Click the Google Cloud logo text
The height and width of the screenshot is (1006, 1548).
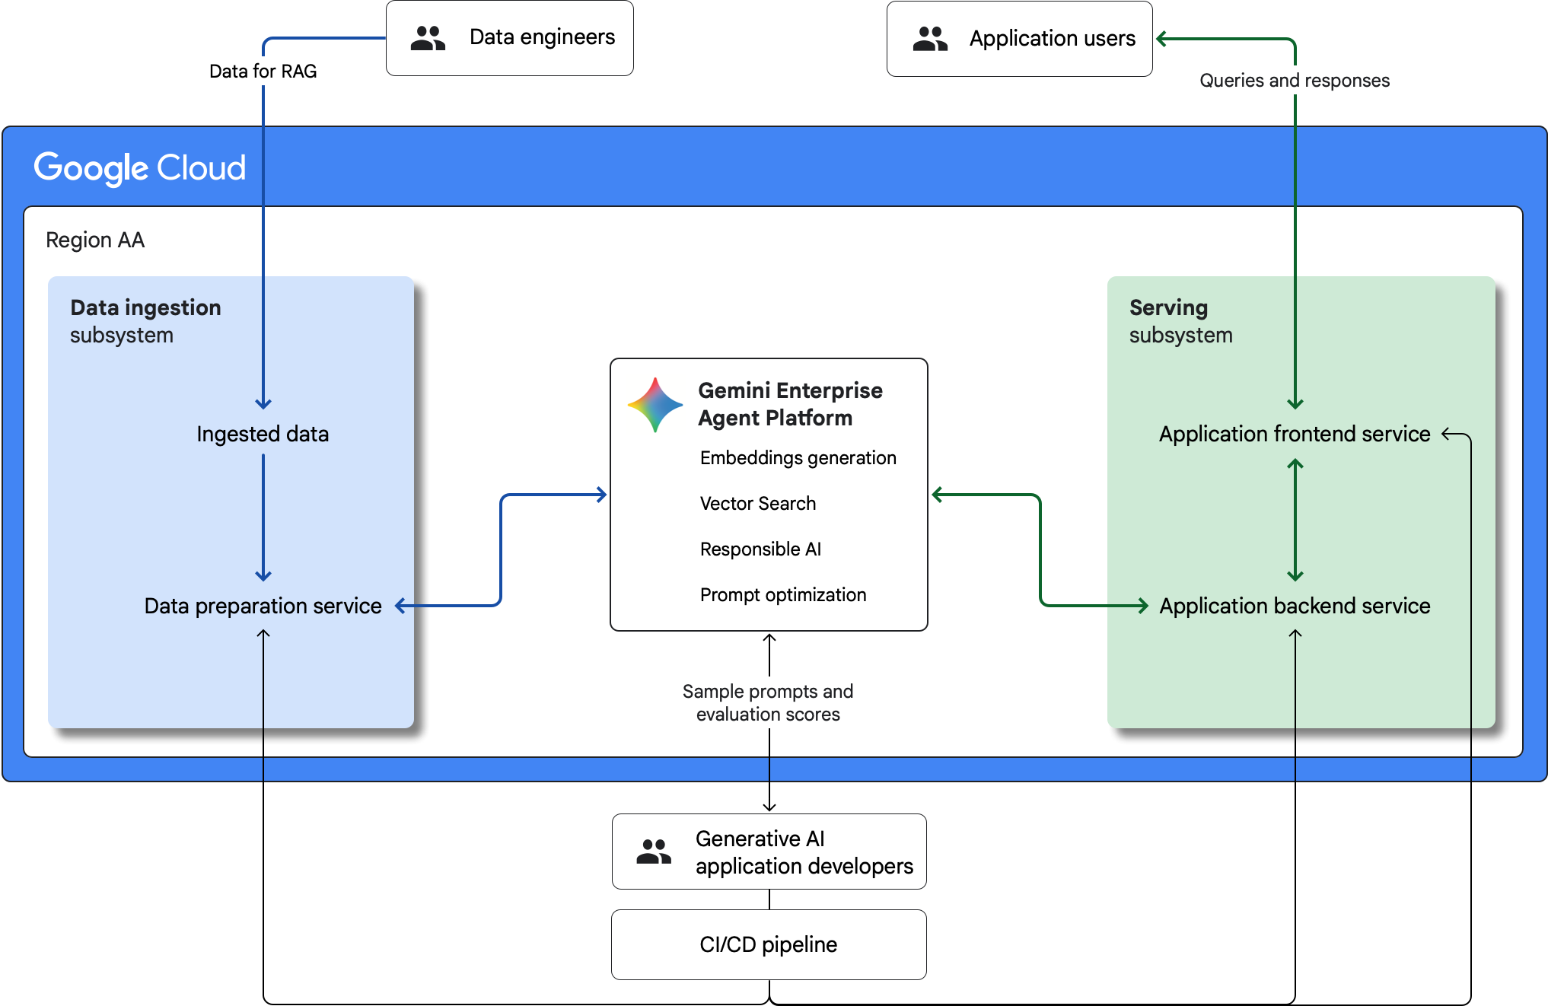point(140,168)
